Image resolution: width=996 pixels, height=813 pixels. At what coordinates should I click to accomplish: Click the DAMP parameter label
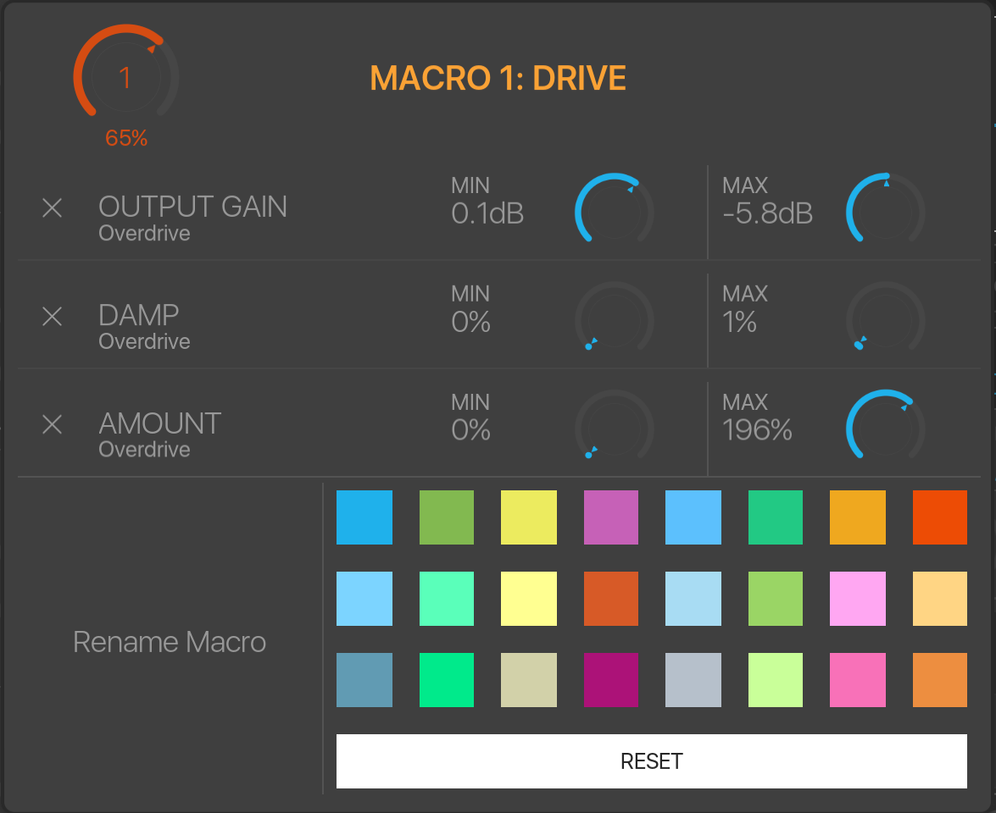(x=138, y=315)
